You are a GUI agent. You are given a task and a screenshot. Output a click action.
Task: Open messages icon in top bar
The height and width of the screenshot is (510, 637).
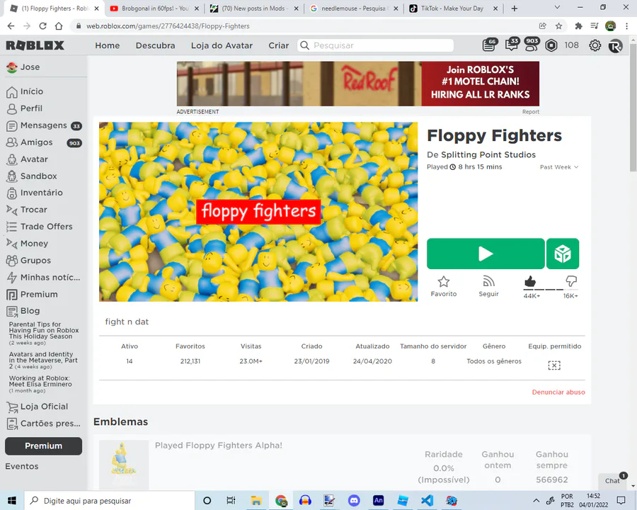pyautogui.click(x=511, y=45)
